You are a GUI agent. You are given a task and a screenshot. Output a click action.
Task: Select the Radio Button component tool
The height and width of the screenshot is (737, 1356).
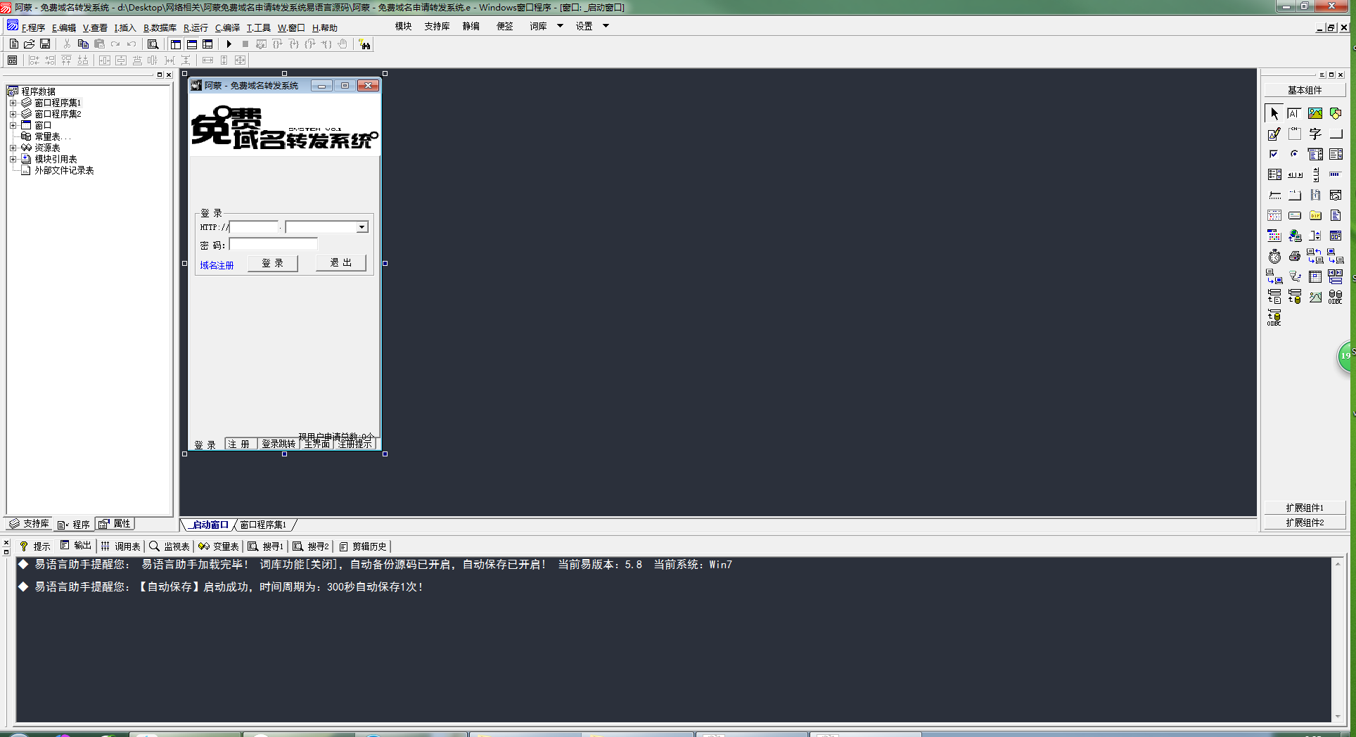[x=1295, y=154]
